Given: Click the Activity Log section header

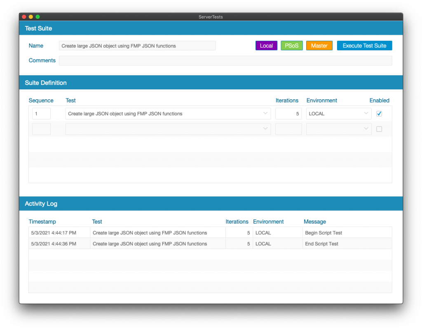Looking at the screenshot, I should tap(41, 203).
